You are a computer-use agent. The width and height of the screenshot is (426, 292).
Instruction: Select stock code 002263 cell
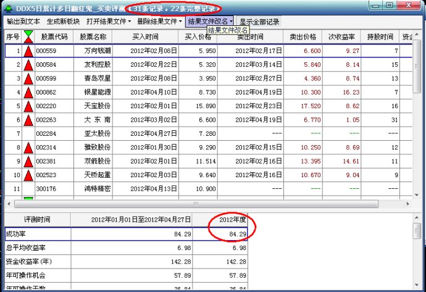[54, 120]
